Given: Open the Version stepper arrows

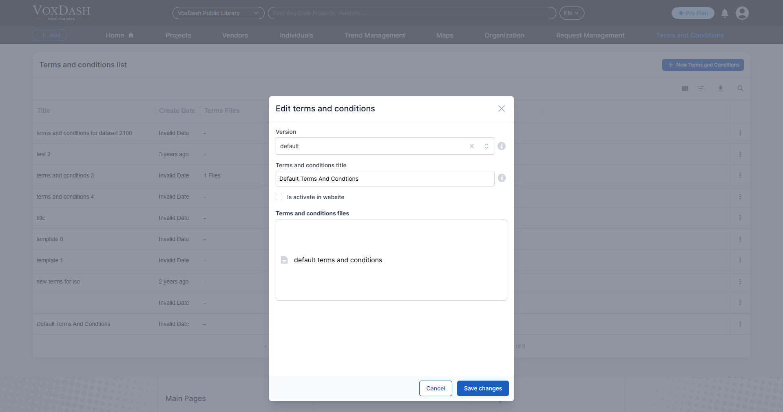Looking at the screenshot, I should [x=486, y=146].
